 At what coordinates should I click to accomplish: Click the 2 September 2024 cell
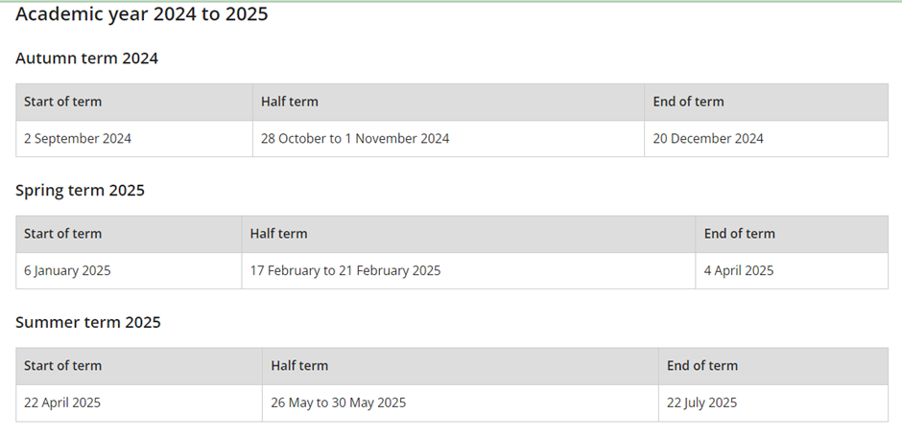pyautogui.click(x=134, y=138)
